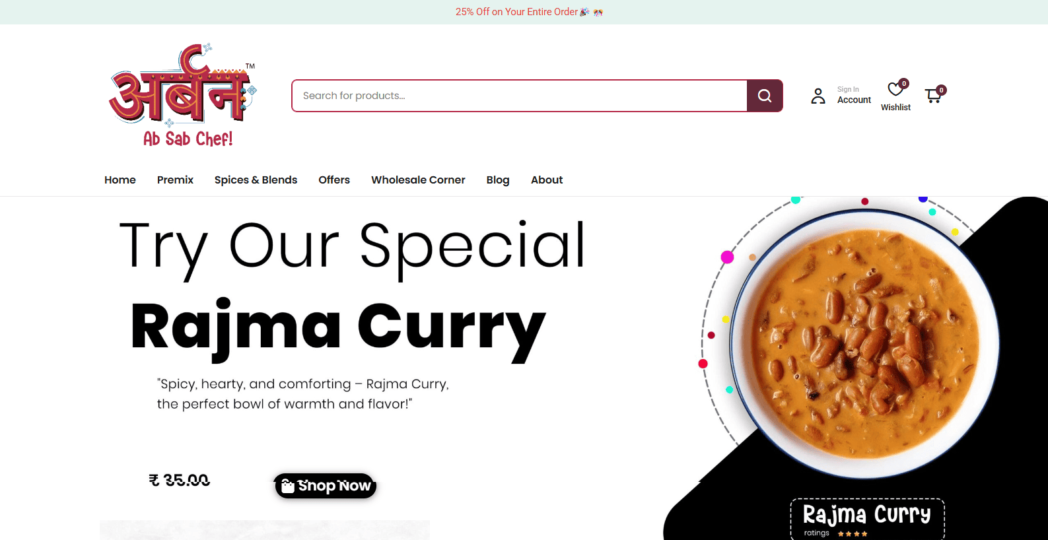Image resolution: width=1048 pixels, height=540 pixels.
Task: Open the Wishlist heart icon
Action: [x=895, y=89]
